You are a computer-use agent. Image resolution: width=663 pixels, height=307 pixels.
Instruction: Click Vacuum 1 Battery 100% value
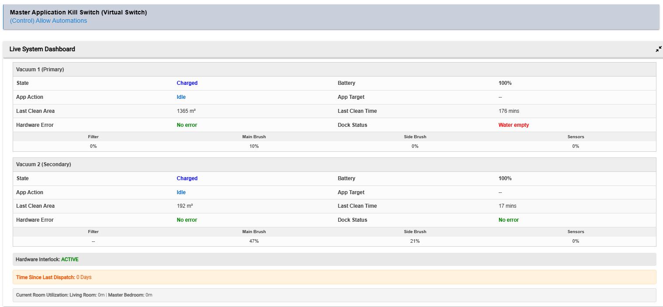point(505,83)
